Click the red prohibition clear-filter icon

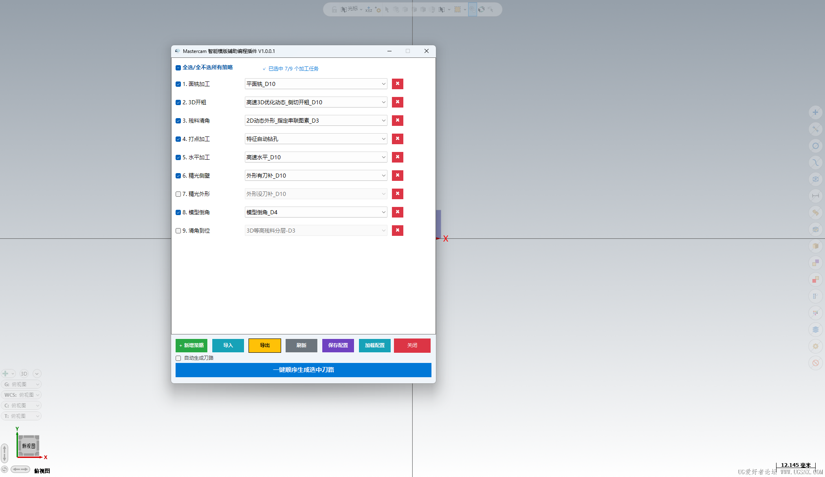[815, 363]
